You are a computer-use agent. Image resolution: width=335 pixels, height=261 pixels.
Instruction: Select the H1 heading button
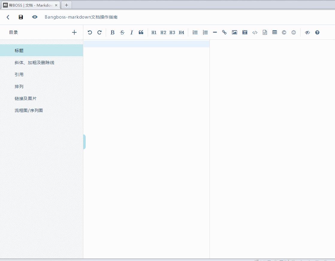[154, 32]
